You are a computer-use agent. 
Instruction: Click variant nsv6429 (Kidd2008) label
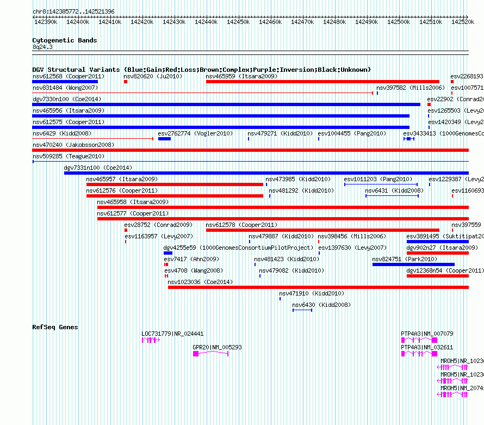[x=62, y=133]
